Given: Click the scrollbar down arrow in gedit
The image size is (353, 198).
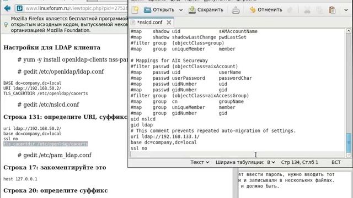Looking at the screenshot, I should click(348, 155).
